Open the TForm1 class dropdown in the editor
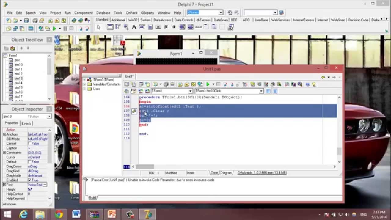391x220 pixels. point(190,91)
